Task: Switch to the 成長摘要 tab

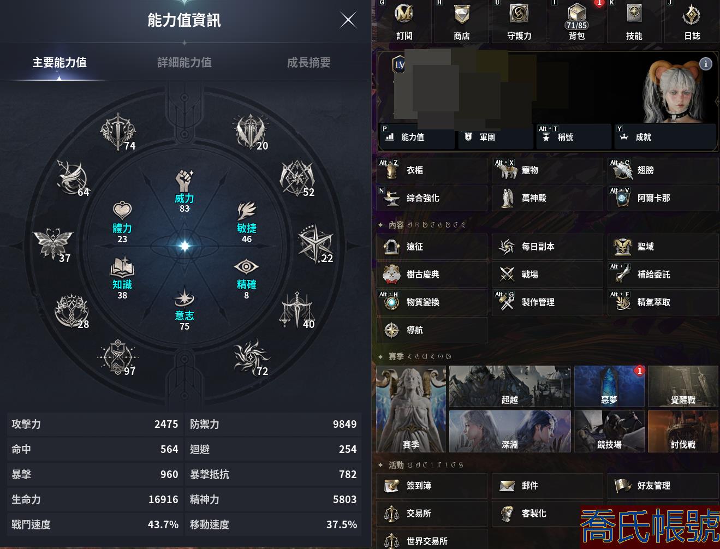Action: 309,62
